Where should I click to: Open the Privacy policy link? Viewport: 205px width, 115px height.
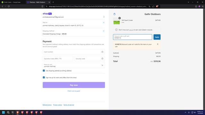click(58, 105)
